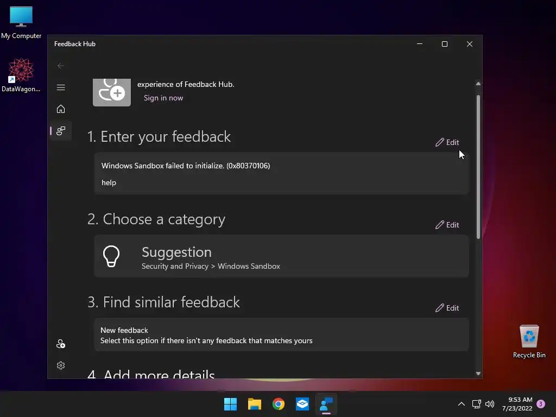Open network status tray icon
Viewport: 556px width, 417px height.
click(476, 404)
